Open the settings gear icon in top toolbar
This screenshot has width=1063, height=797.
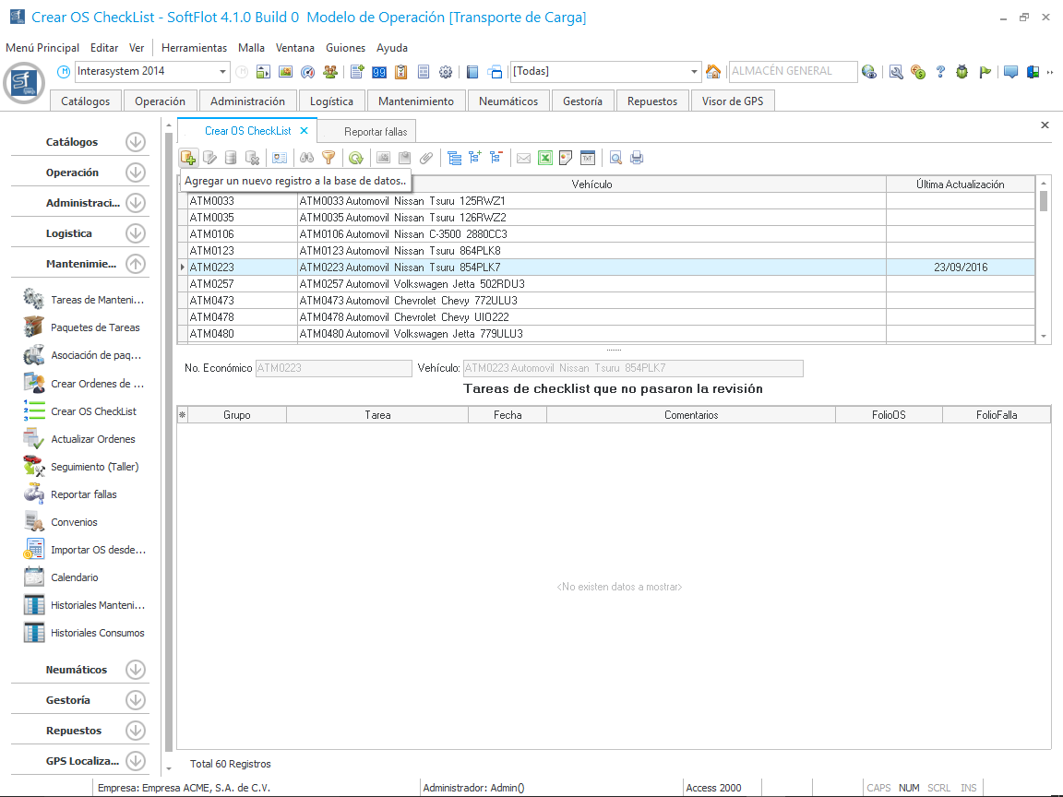(x=446, y=72)
